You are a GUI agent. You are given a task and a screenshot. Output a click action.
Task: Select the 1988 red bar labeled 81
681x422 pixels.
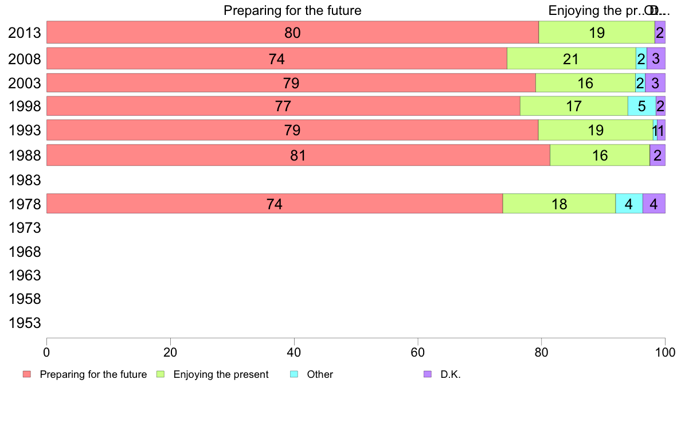click(x=298, y=155)
